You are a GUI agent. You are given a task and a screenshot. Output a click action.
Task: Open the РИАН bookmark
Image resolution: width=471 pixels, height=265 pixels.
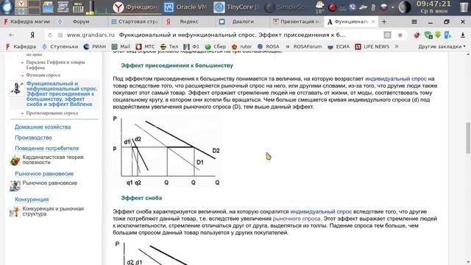[95, 46]
